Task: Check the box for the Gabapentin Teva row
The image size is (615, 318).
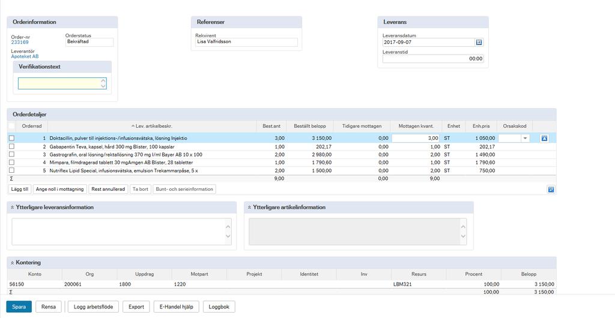Action: 12,146
